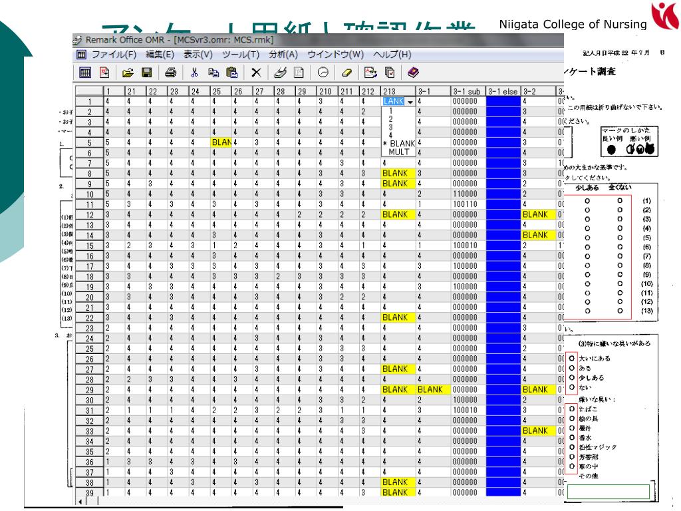The height and width of the screenshot is (511, 681).
Task: Select column header 3-2
Action: pyautogui.click(x=539, y=91)
